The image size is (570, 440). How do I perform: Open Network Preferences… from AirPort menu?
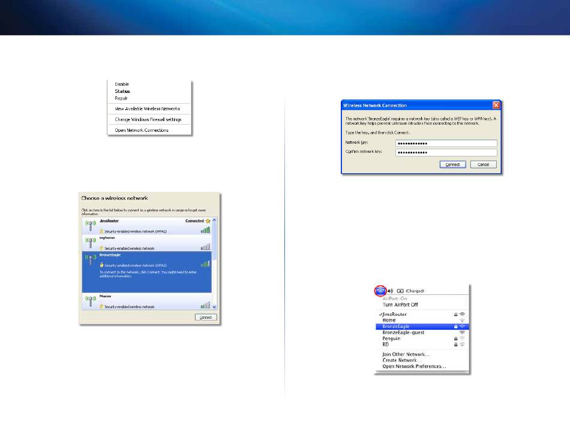click(413, 366)
